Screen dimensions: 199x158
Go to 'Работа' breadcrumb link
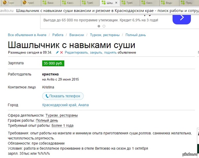(x=58, y=35)
